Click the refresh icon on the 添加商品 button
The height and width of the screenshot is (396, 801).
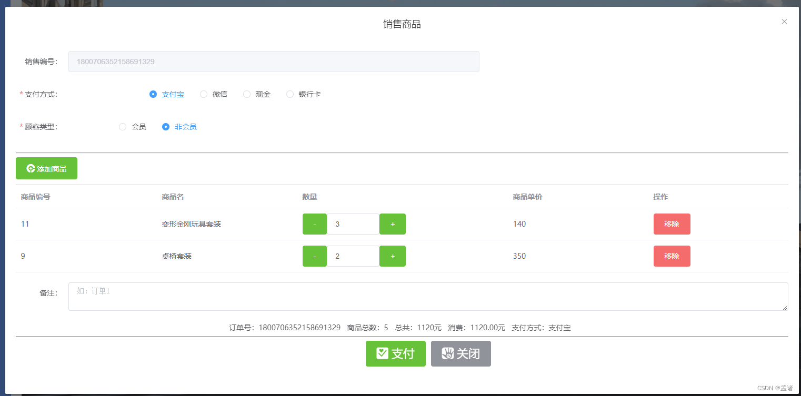coord(30,168)
